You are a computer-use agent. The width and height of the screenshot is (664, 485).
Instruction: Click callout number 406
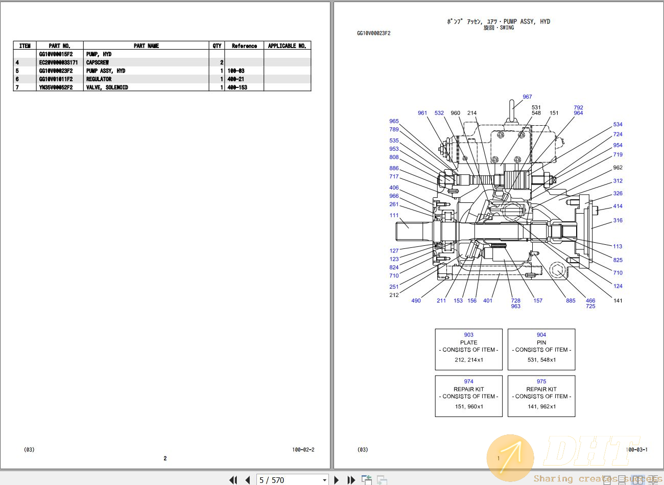click(394, 188)
